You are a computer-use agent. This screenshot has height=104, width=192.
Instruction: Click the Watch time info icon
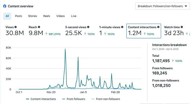182,27
